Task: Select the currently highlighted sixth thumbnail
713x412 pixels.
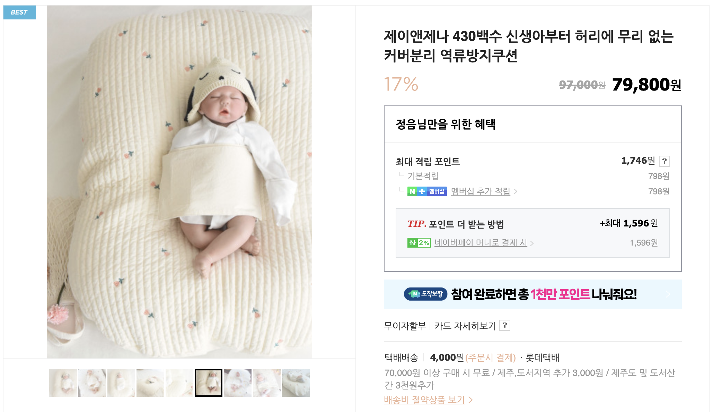Action: pyautogui.click(x=209, y=383)
